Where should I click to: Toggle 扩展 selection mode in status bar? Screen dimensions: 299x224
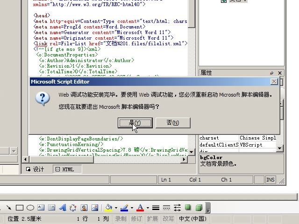click(x=152, y=219)
